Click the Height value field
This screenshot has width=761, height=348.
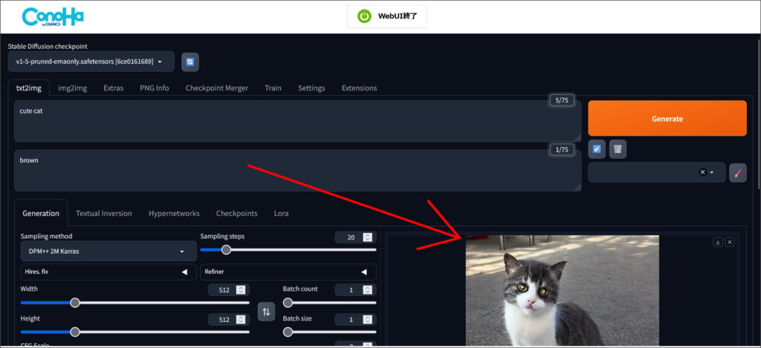pos(229,320)
